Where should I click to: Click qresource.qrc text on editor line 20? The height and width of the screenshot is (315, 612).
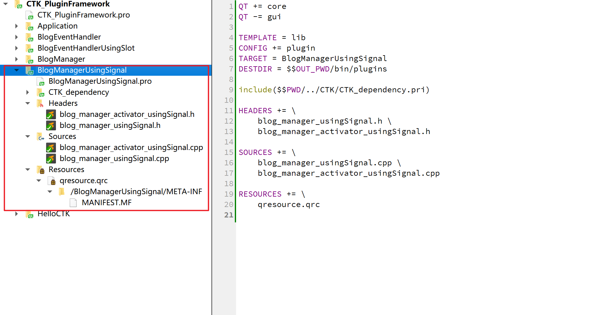289,205
